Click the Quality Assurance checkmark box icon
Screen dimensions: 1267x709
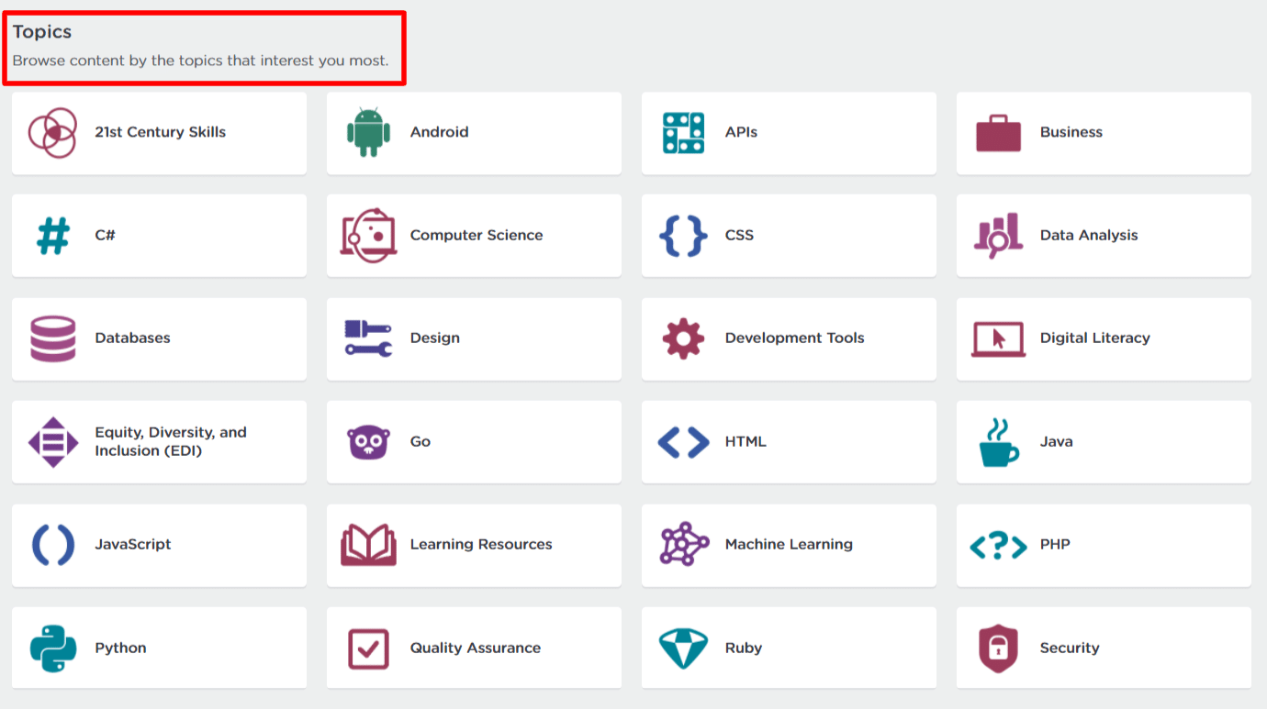click(x=368, y=648)
